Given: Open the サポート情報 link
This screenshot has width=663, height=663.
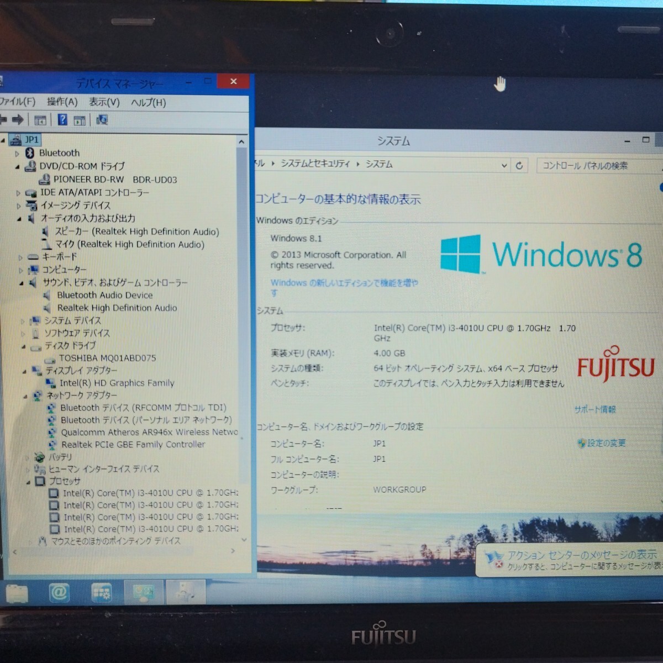Looking at the screenshot, I should [x=595, y=409].
